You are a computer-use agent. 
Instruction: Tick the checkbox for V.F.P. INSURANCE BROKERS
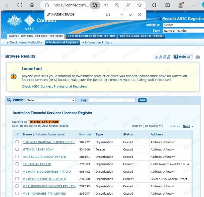coord(17,186)
